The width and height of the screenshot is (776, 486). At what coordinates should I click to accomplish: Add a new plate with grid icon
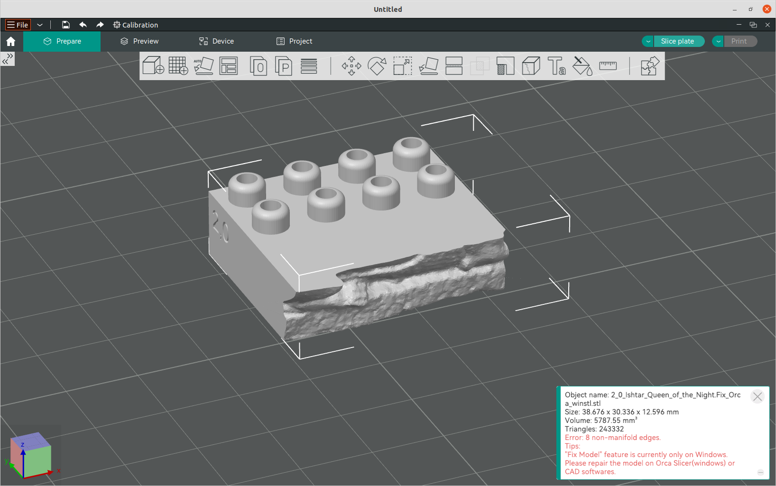click(178, 66)
